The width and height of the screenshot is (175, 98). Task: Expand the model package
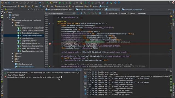click(13, 54)
